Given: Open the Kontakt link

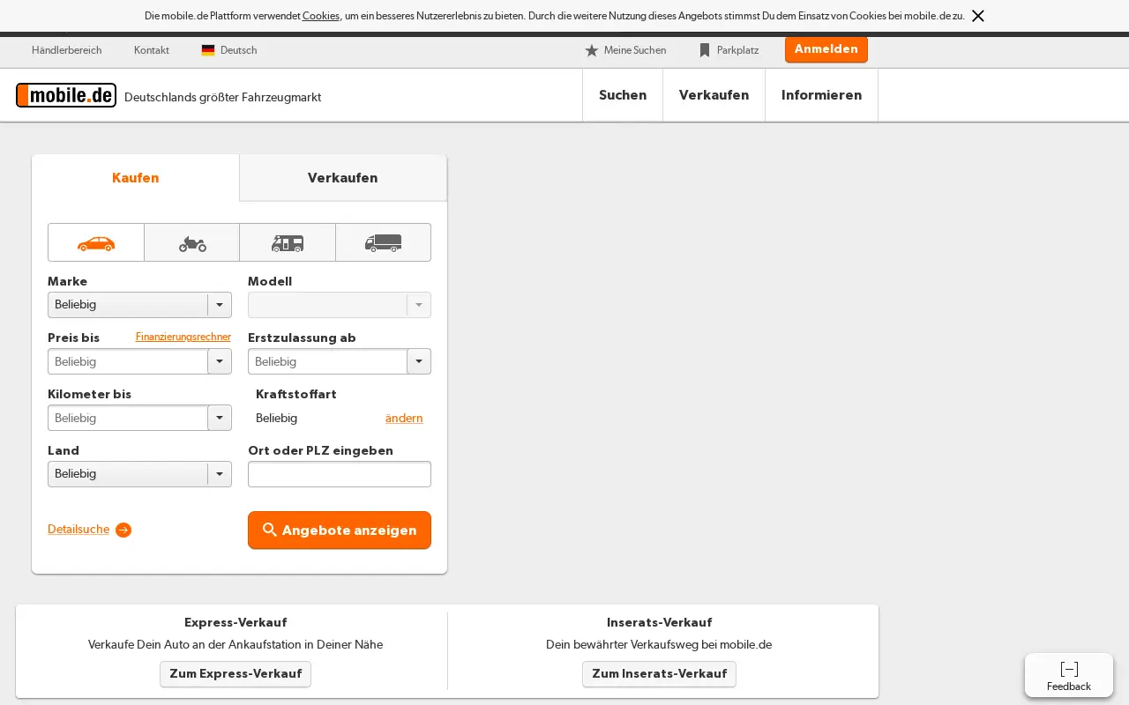Looking at the screenshot, I should (152, 50).
